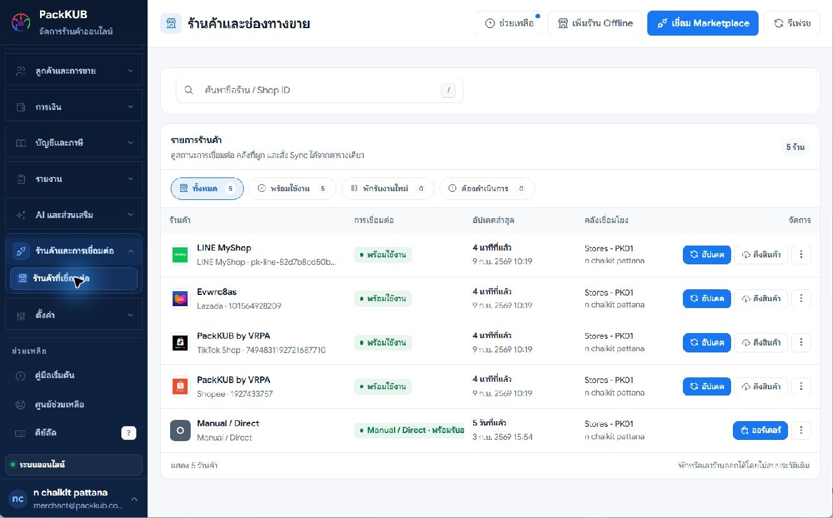Open the user account menu chevron
Screen dimensions: 833x518
(x=134, y=499)
